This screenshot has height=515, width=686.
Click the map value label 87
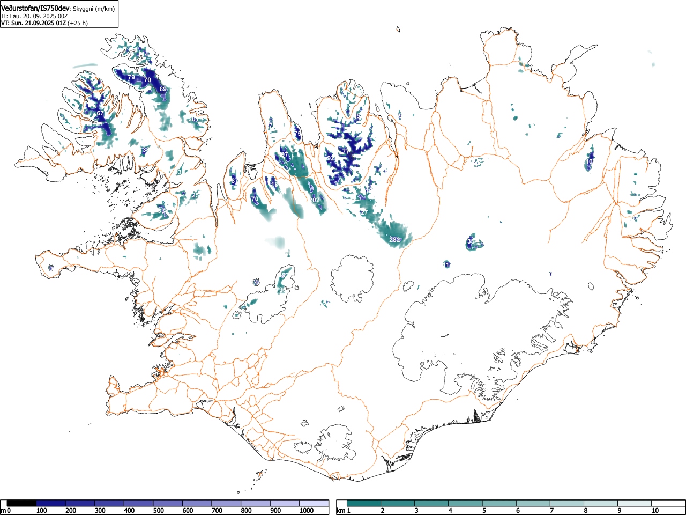tap(235, 181)
